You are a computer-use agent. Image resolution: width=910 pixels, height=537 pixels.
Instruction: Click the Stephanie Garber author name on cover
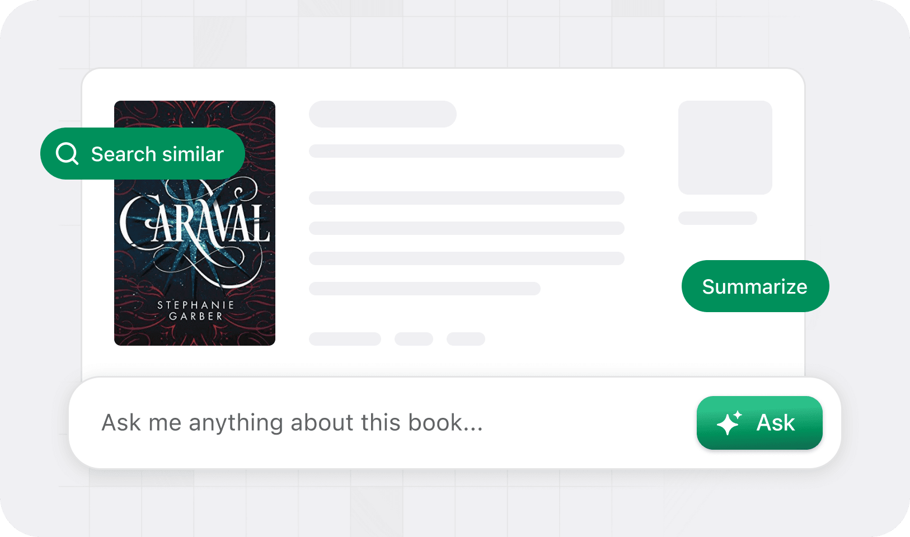(196, 310)
